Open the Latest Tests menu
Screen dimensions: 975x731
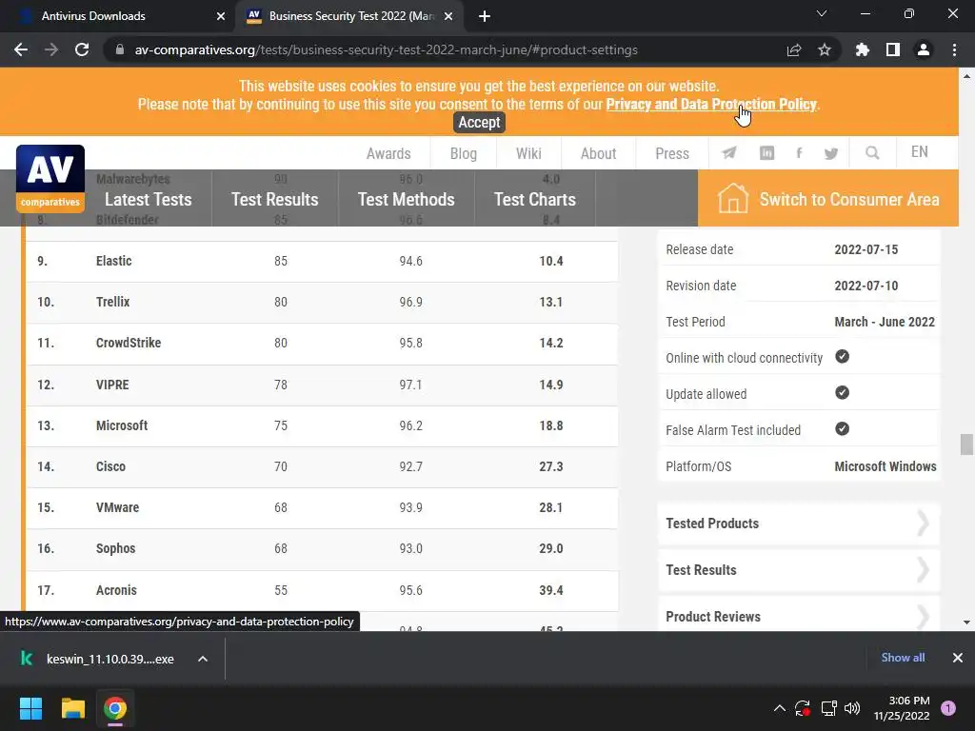click(148, 199)
